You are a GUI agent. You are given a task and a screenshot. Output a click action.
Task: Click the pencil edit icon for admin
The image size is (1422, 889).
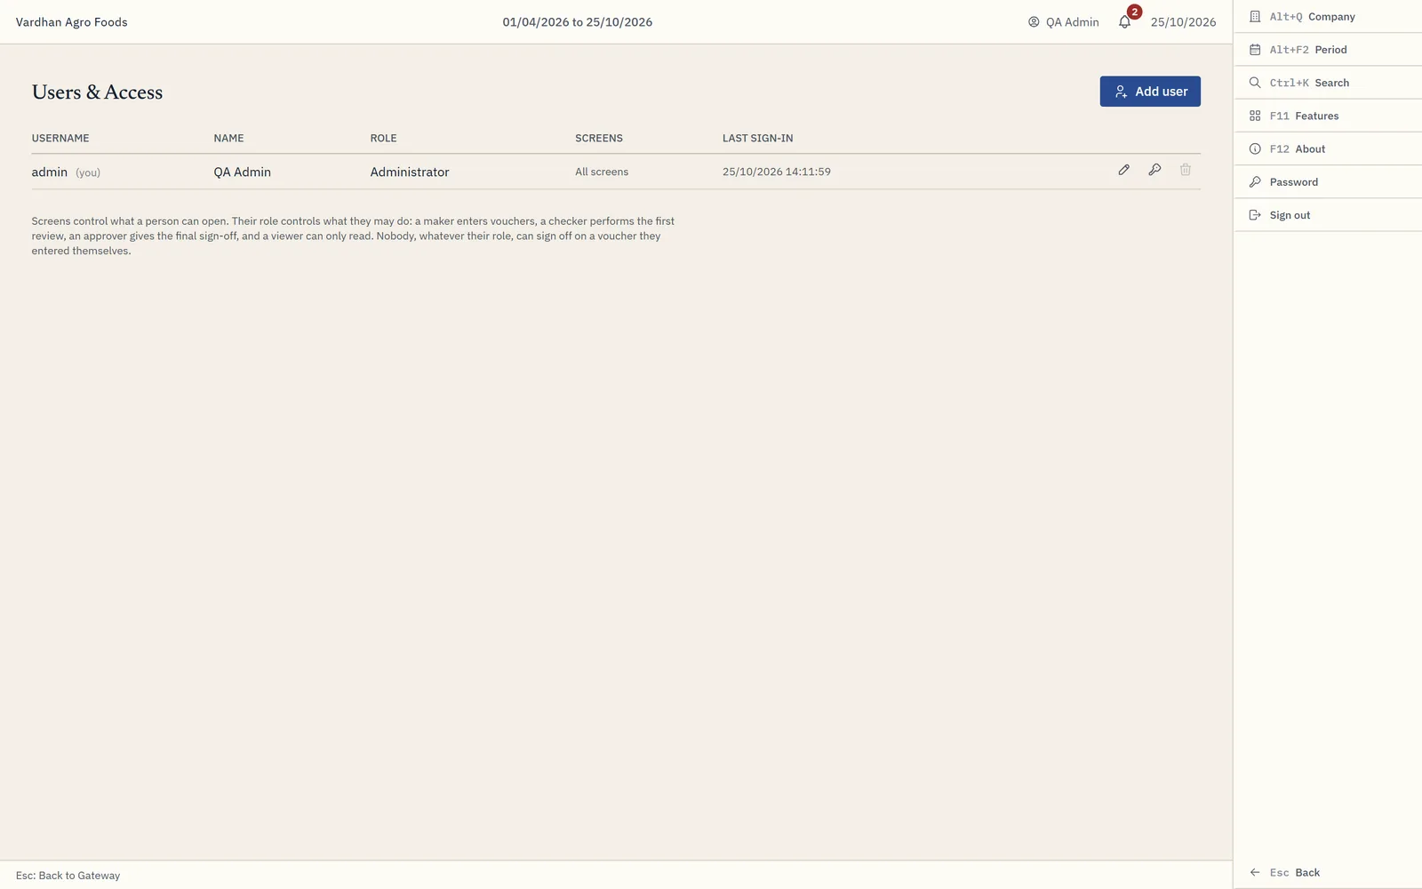pyautogui.click(x=1123, y=170)
